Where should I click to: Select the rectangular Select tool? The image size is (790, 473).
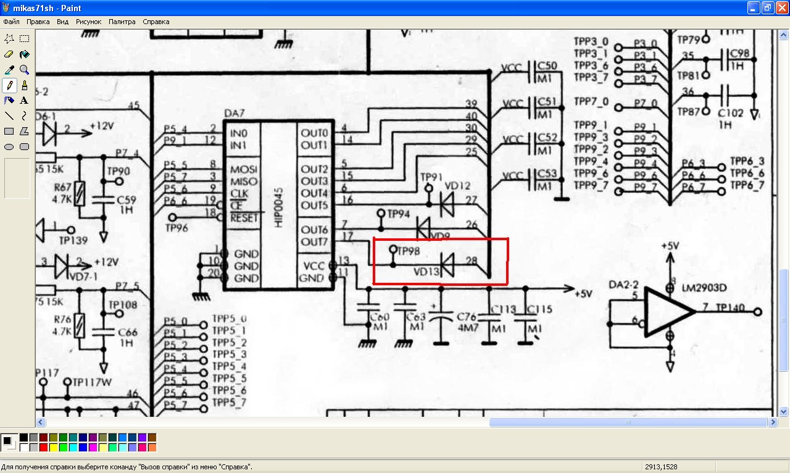coord(24,39)
